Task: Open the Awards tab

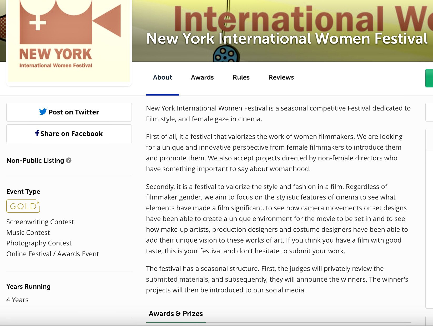Action: tap(202, 77)
